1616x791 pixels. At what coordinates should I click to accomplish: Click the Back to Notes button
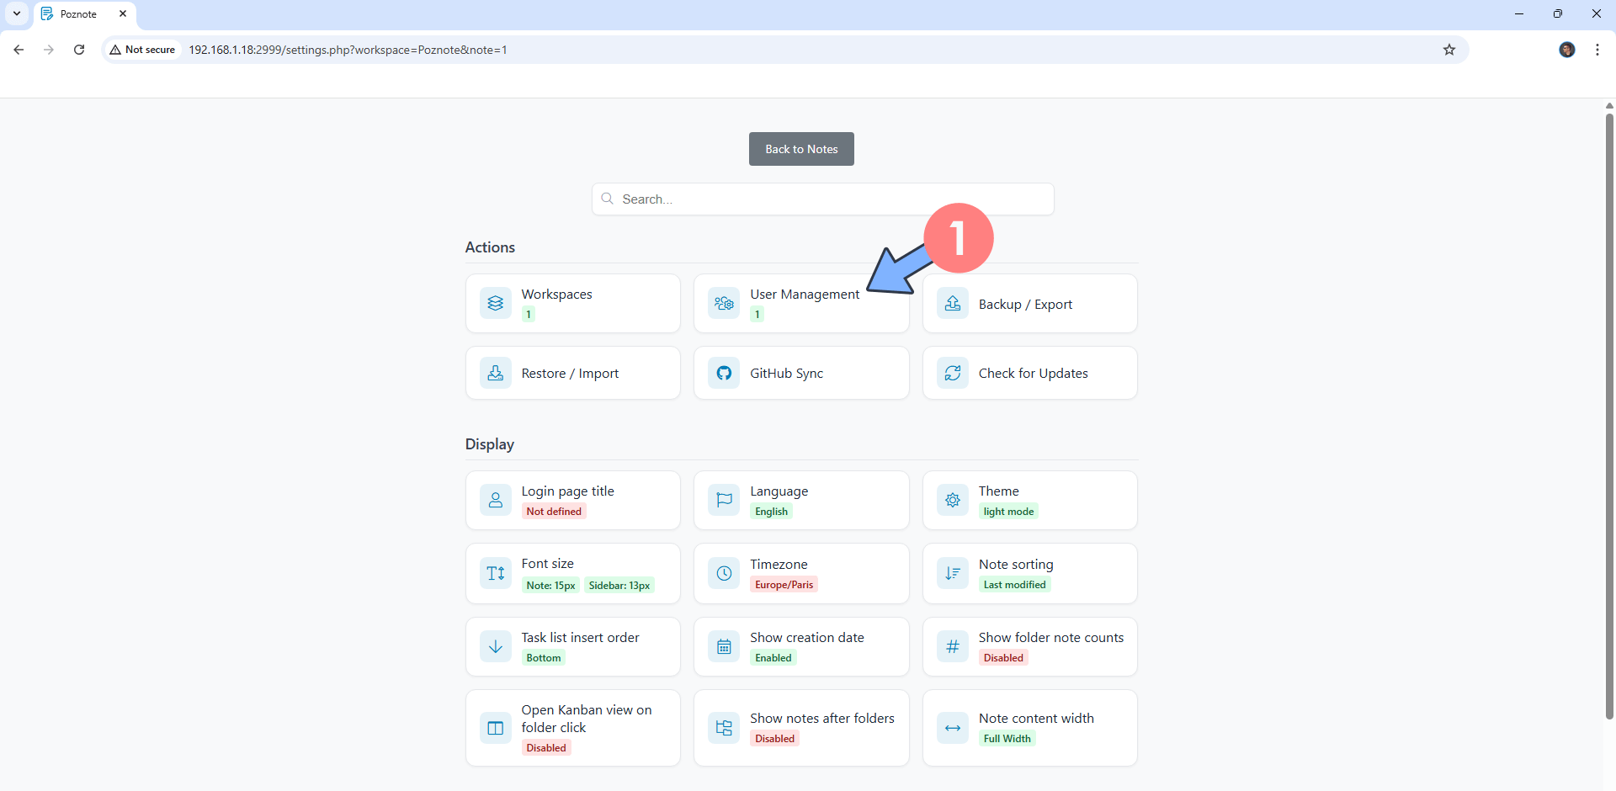point(800,149)
